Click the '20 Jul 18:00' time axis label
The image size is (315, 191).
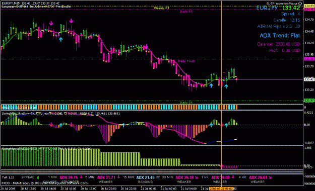tap(88, 188)
